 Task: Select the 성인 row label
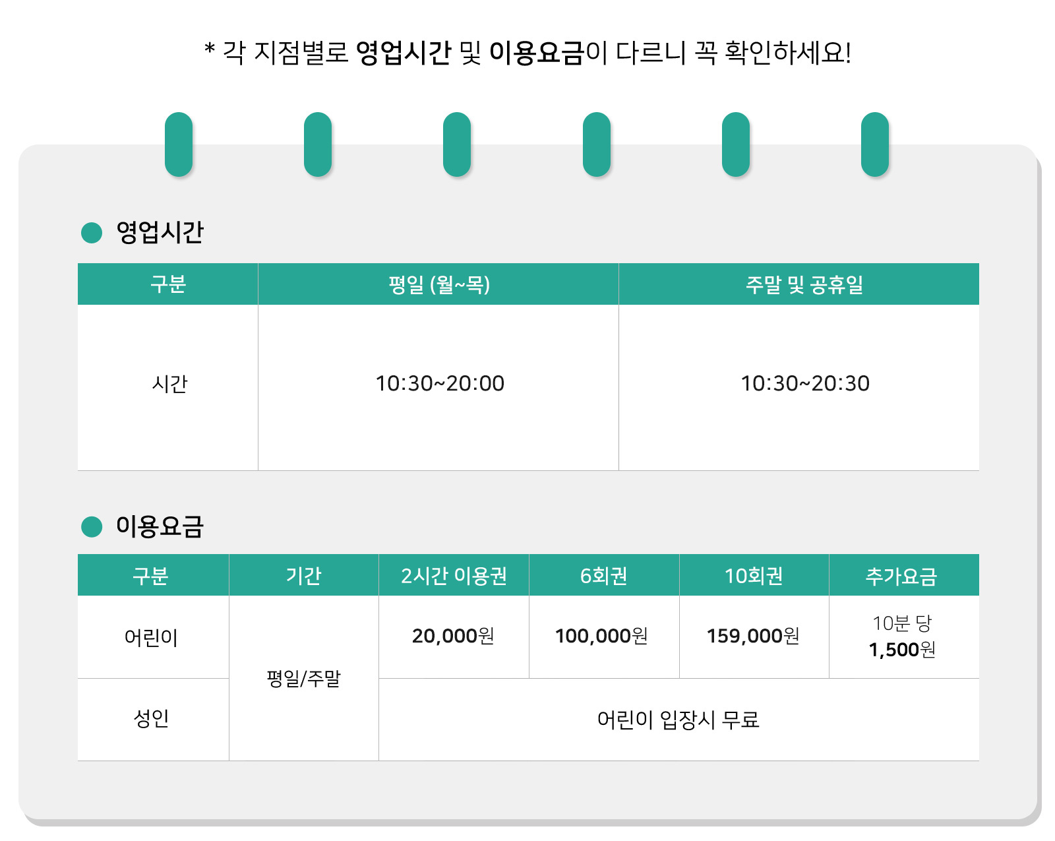tap(152, 718)
